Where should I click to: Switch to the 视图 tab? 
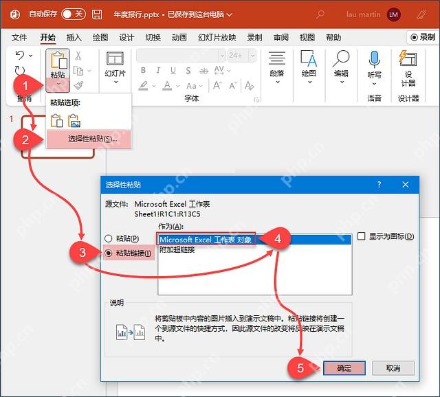(307, 37)
